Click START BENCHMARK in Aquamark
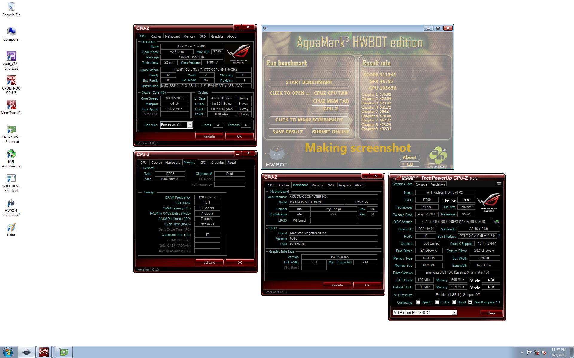This screenshot has height=358, width=574. (x=309, y=82)
